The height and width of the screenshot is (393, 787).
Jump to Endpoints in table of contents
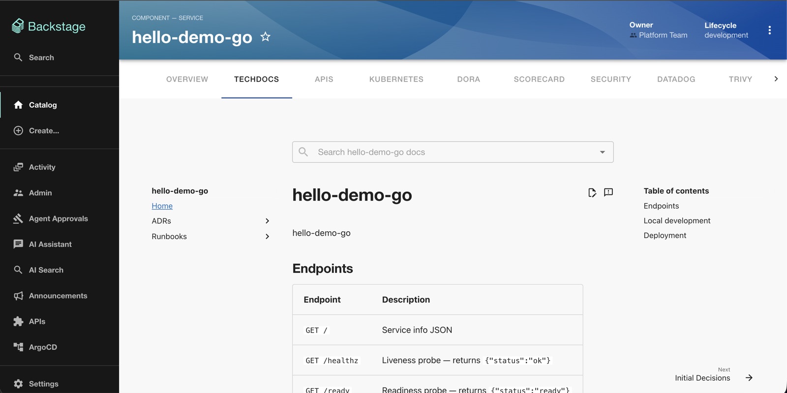pos(661,206)
